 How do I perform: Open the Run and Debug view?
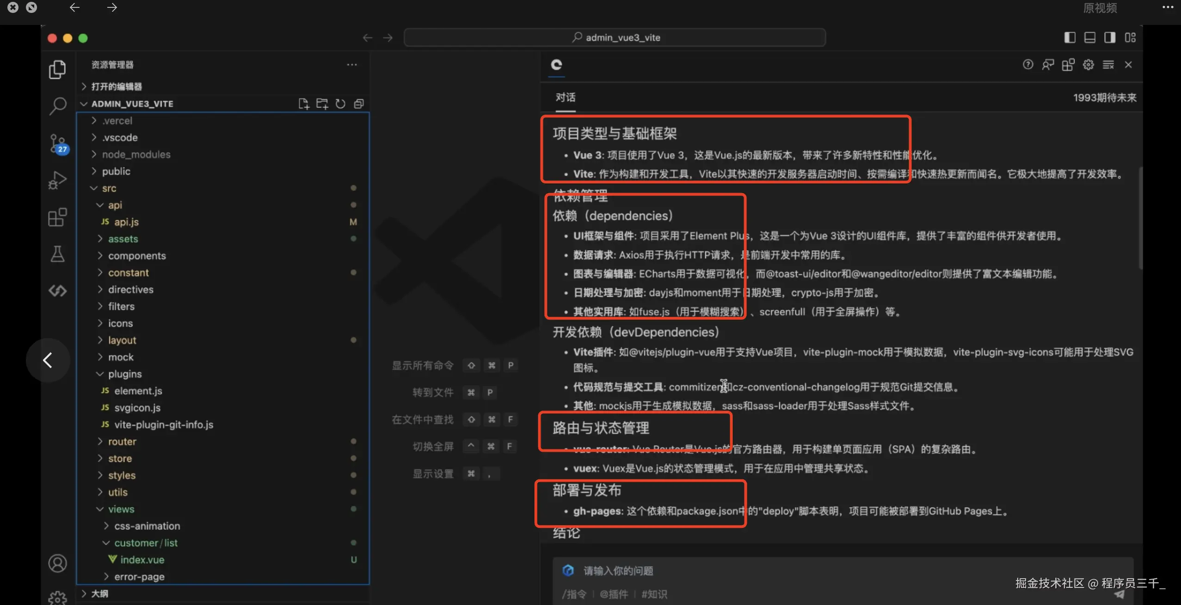point(58,180)
